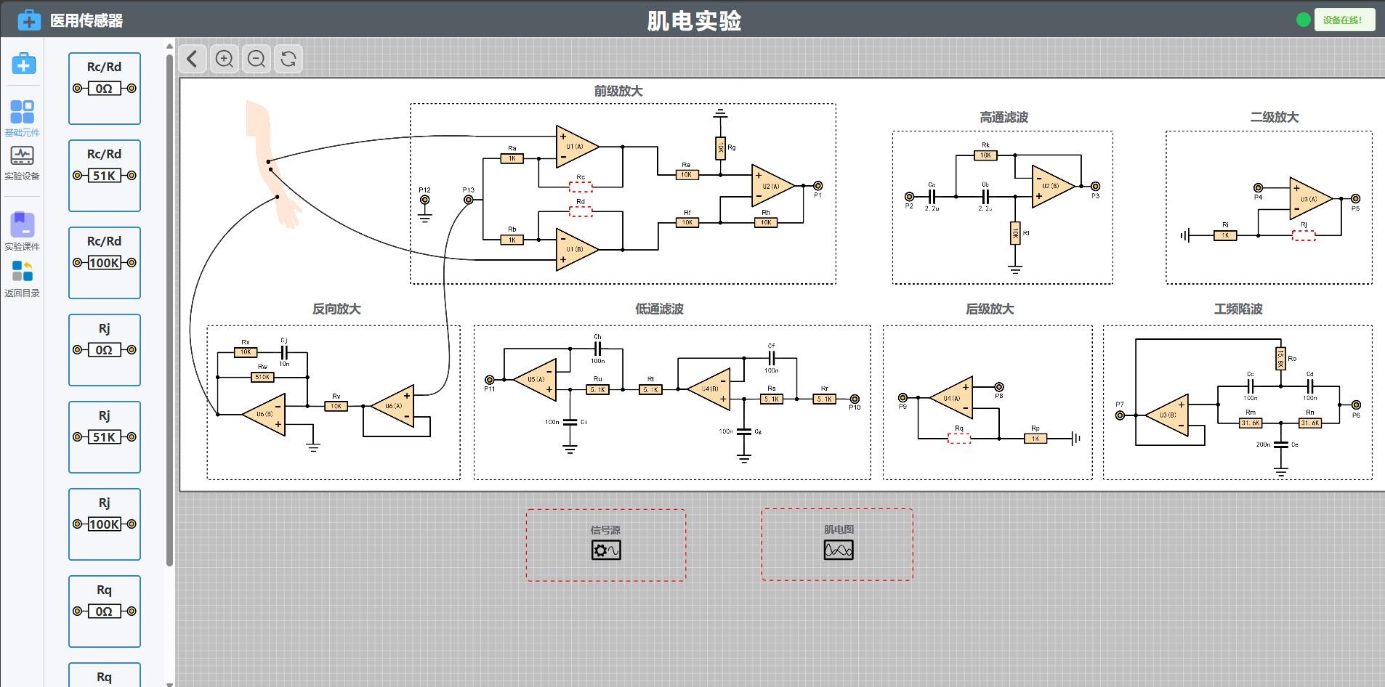Click op-amp U1 (A) in 前级放大
Image resolution: width=1385 pixels, height=687 pixels.
pyautogui.click(x=576, y=147)
